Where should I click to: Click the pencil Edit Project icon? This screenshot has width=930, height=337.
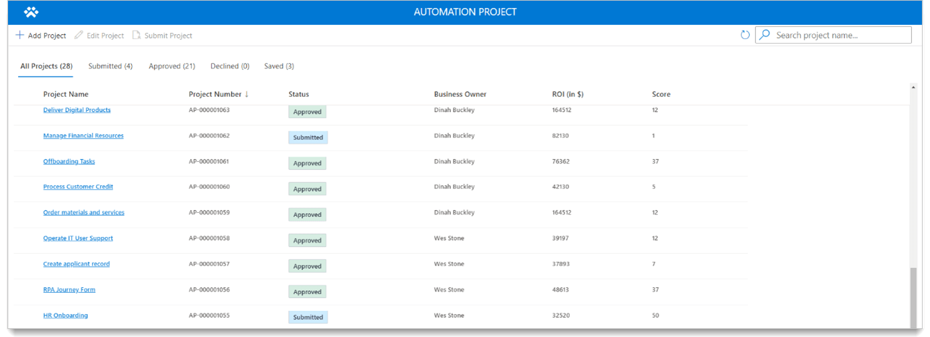pyautogui.click(x=79, y=35)
